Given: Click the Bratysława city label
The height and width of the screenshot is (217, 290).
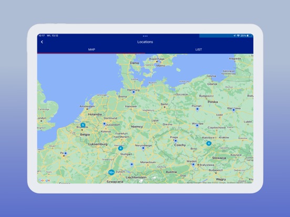Looking at the screenshot, I should pos(207,165).
